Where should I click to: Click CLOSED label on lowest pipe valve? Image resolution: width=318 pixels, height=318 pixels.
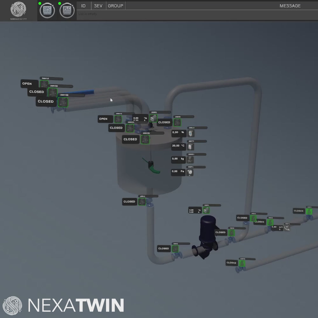click(232, 263)
